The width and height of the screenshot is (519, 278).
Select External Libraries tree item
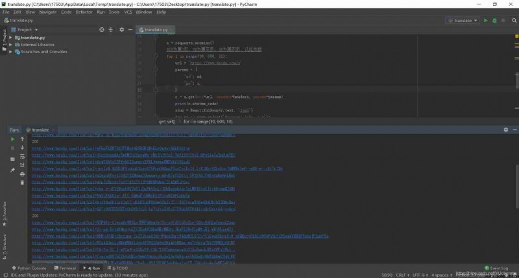click(38, 45)
